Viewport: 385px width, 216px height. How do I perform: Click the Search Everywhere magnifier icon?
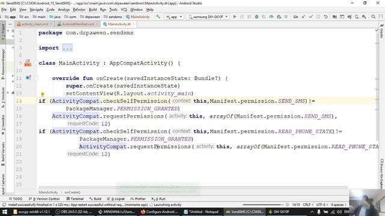pos(373,17)
